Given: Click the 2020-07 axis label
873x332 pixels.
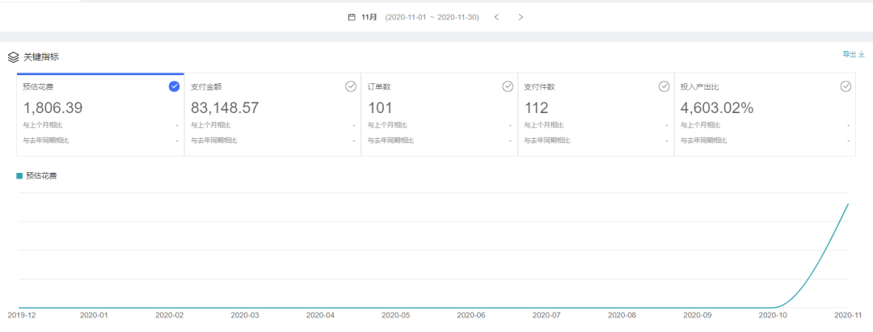Looking at the screenshot, I should pyautogui.click(x=546, y=315).
